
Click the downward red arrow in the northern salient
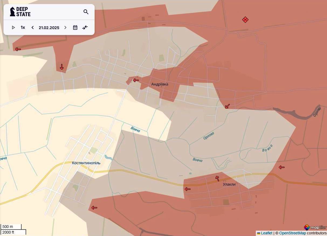click(x=61, y=66)
